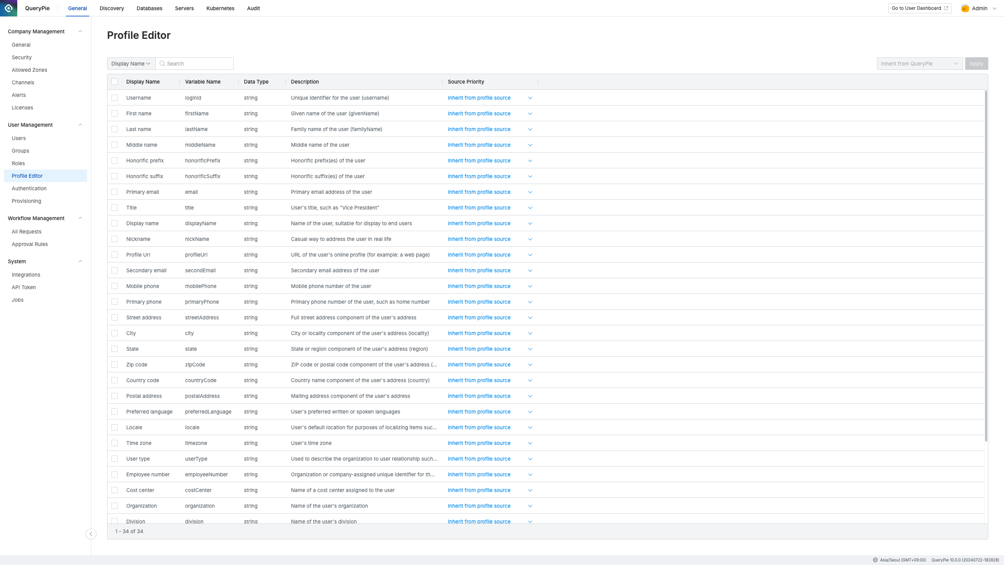Viewport: 1004px width, 565px height.
Task: Click Go to User Dashboard button
Action: tap(919, 8)
